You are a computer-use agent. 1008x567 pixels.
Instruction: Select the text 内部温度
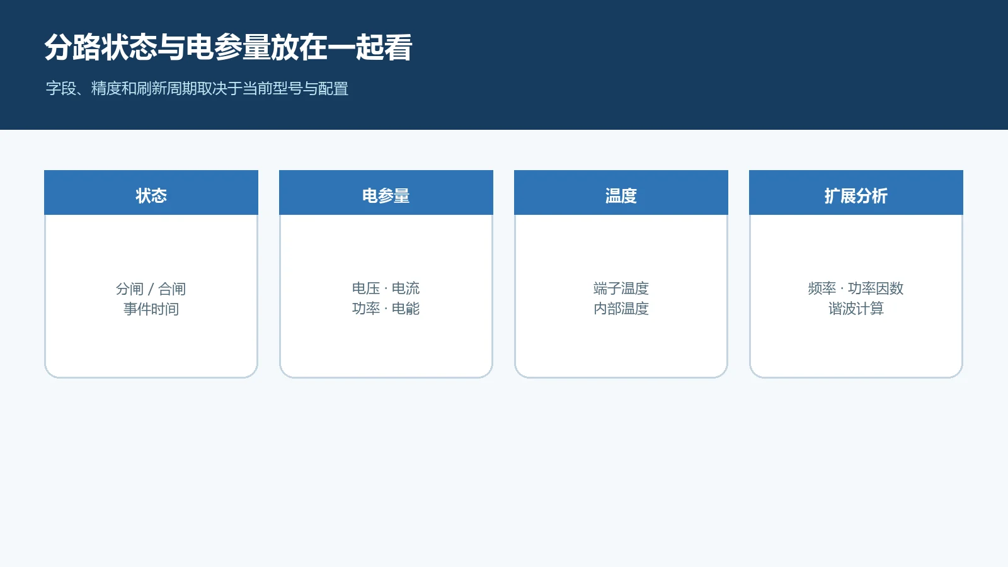621,309
